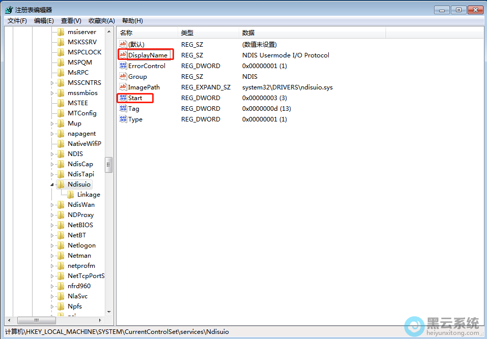Open the 文件(F) menu

[17, 21]
